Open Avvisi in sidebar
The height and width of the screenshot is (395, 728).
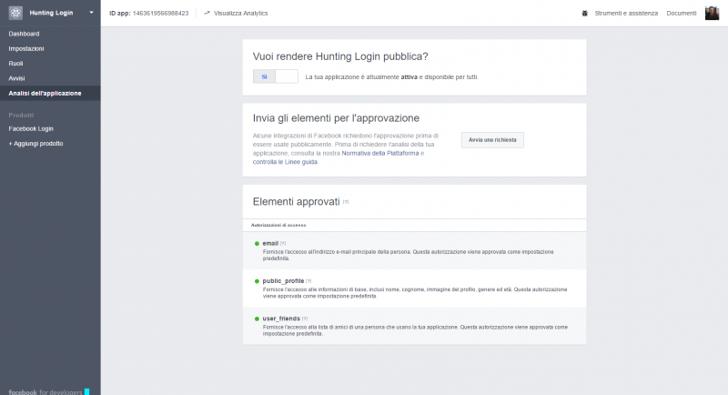[16, 78]
